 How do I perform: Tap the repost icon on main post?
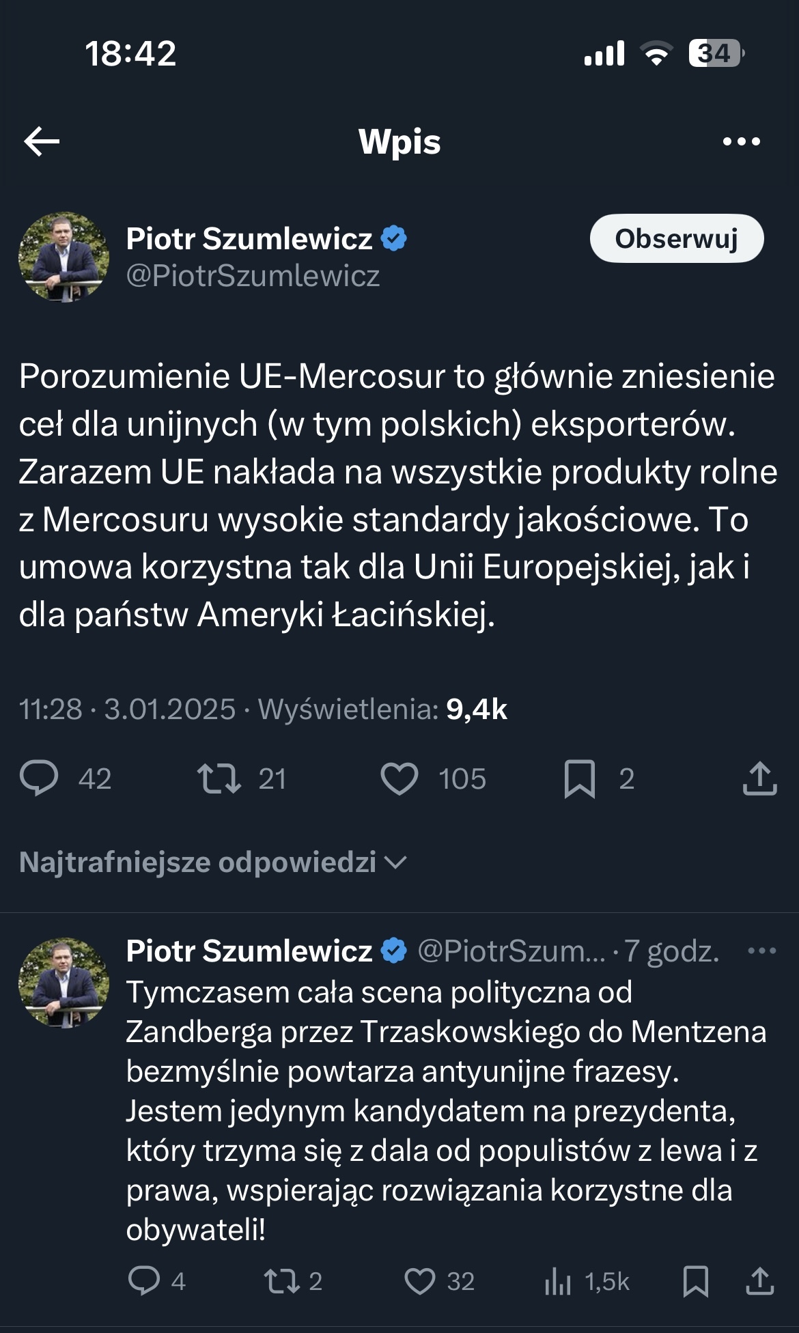219,778
